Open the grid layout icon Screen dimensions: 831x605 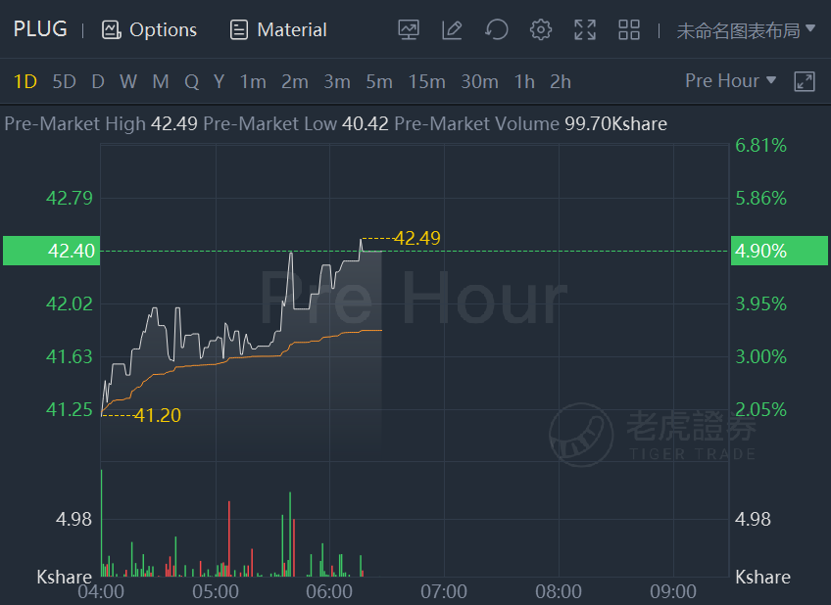coord(629,29)
